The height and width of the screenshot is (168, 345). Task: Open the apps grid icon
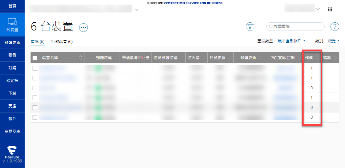point(330,9)
